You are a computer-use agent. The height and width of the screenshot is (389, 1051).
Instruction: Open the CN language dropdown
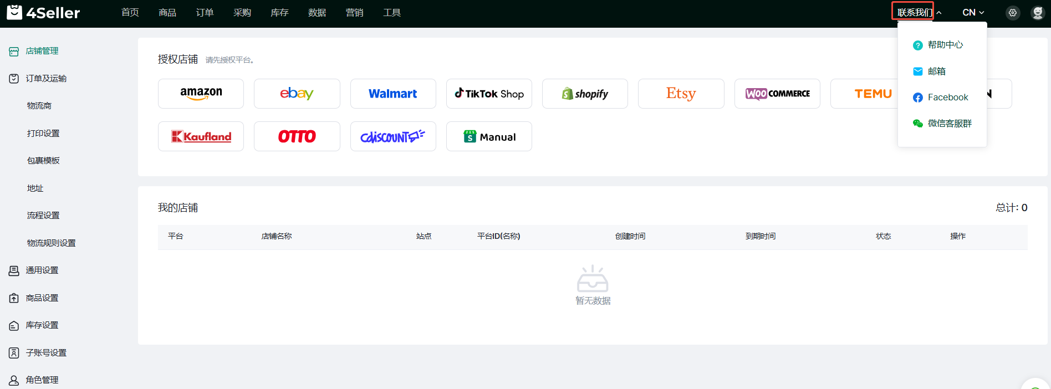(x=973, y=12)
